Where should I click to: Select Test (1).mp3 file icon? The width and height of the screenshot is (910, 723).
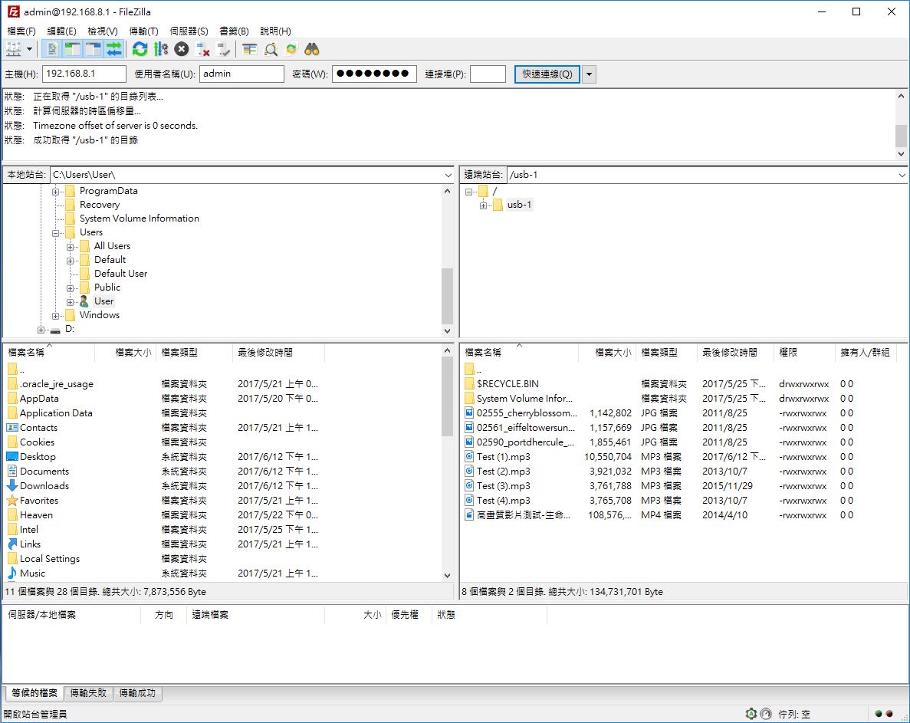click(469, 457)
